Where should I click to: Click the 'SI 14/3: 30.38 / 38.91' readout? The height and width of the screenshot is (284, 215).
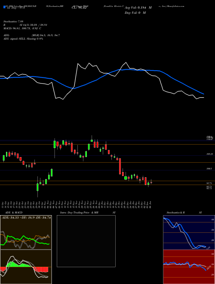point(34,25)
